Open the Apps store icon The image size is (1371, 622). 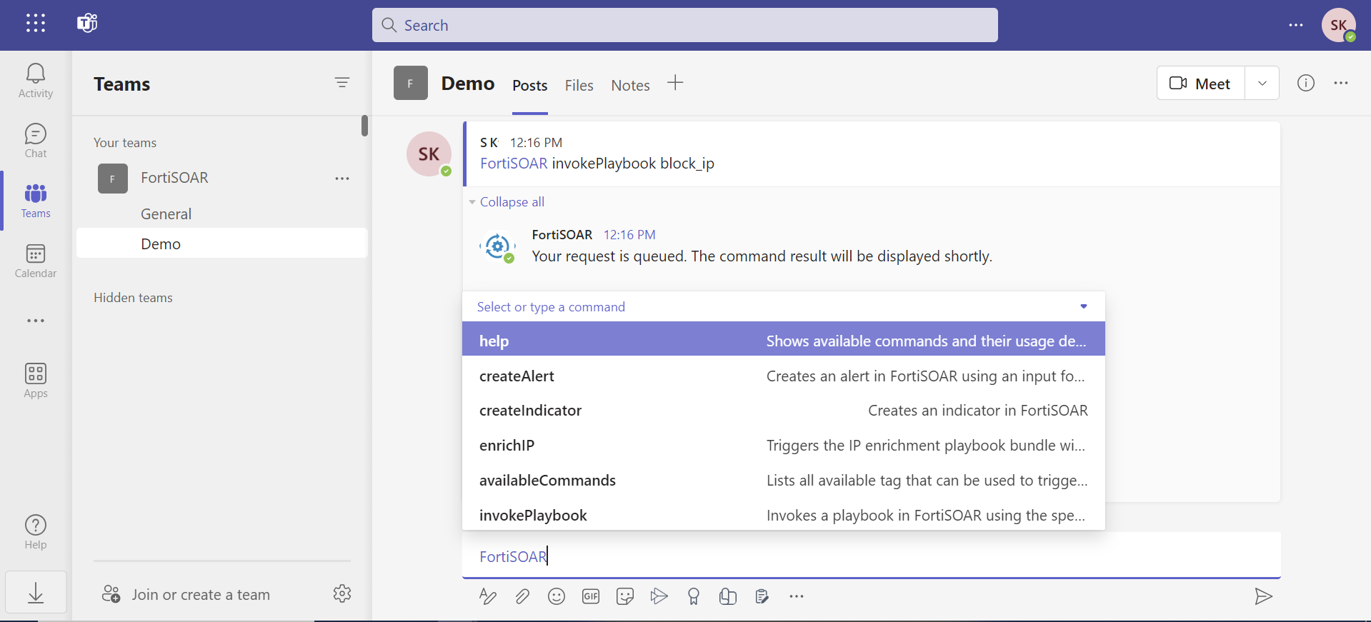pyautogui.click(x=35, y=380)
